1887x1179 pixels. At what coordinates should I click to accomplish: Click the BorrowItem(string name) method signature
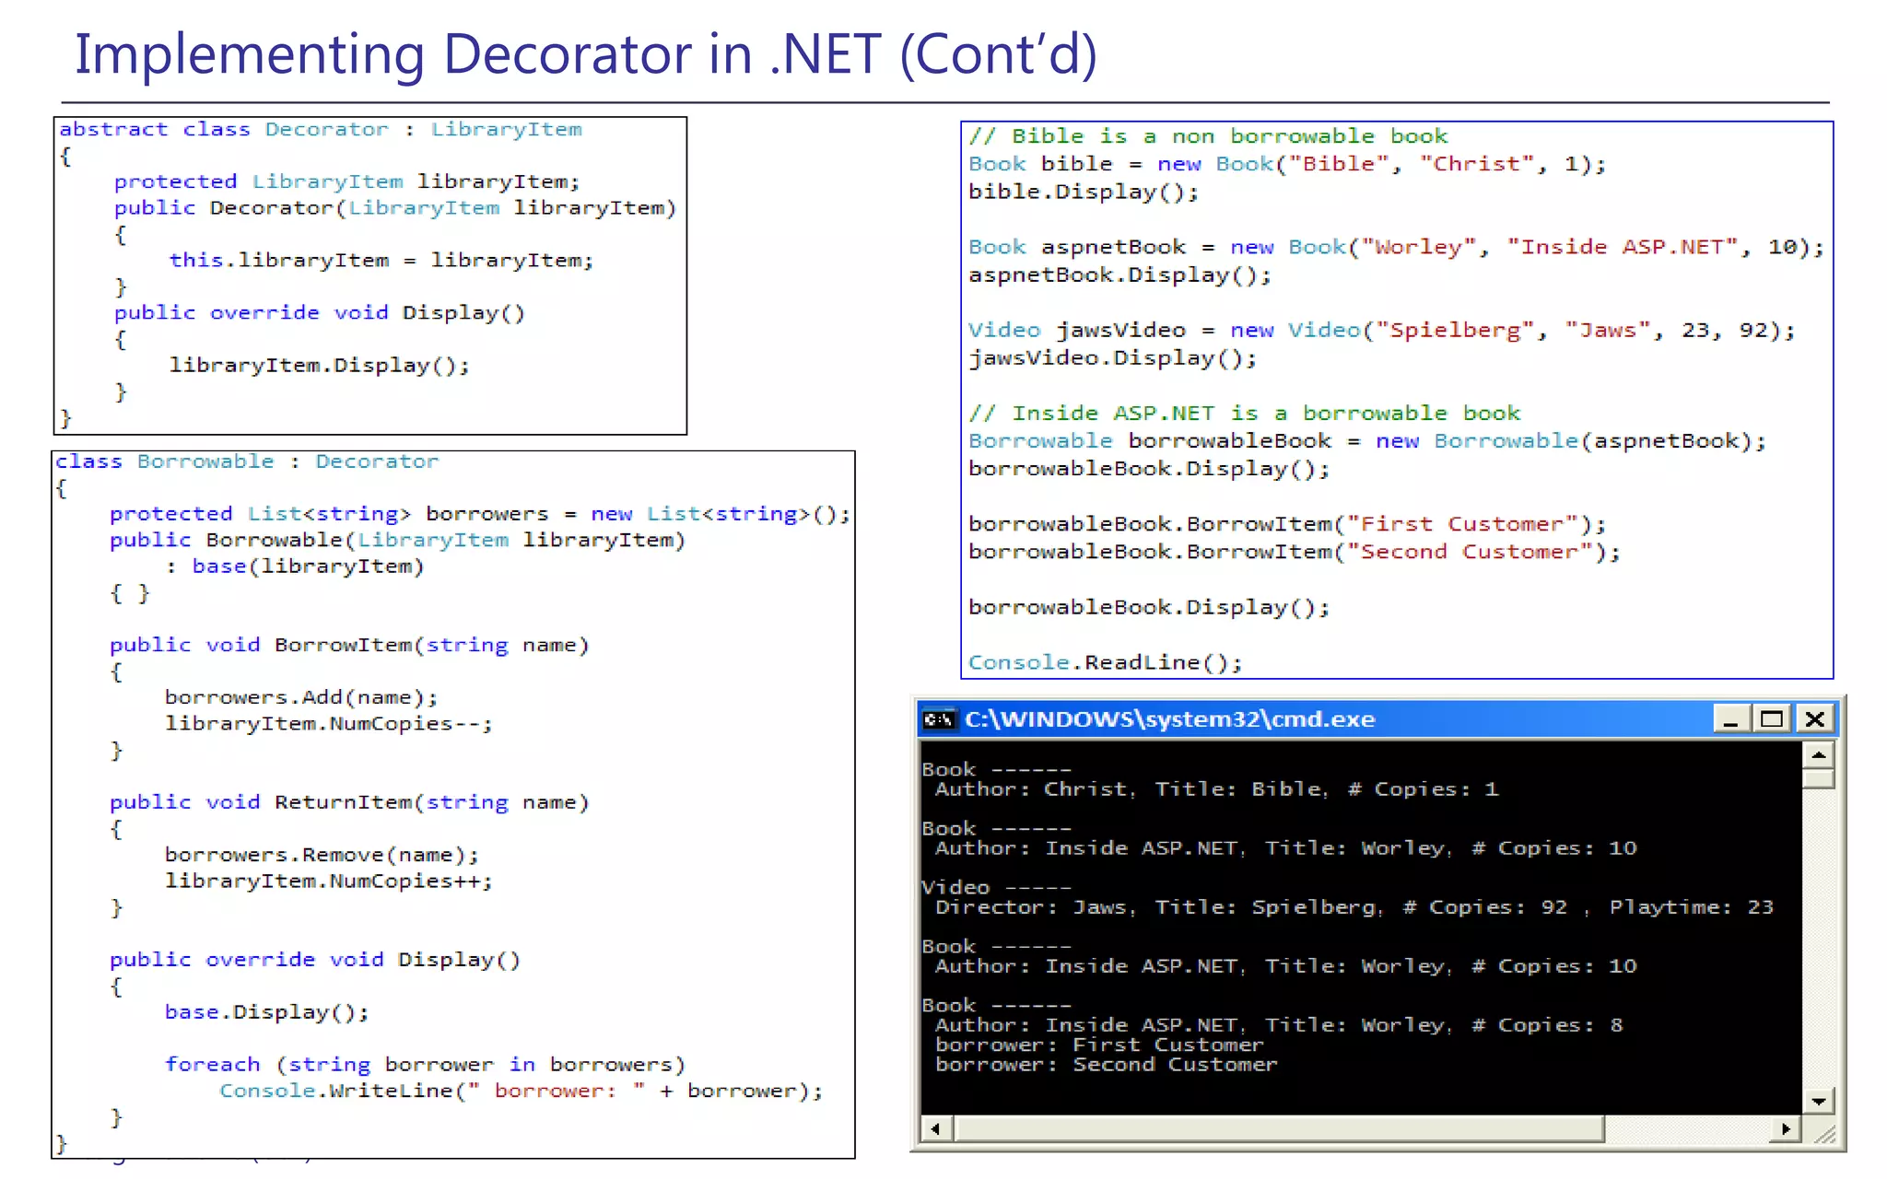pos(349,646)
